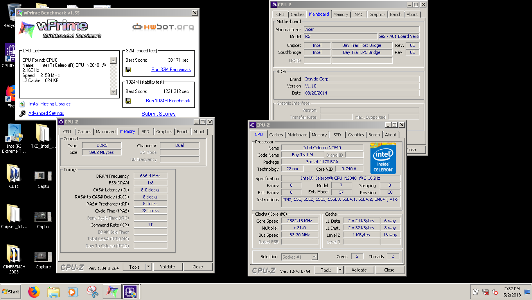
Task: Open Intel(R) Extreme Tuning desktop shortcut
Action: pyautogui.click(x=14, y=138)
